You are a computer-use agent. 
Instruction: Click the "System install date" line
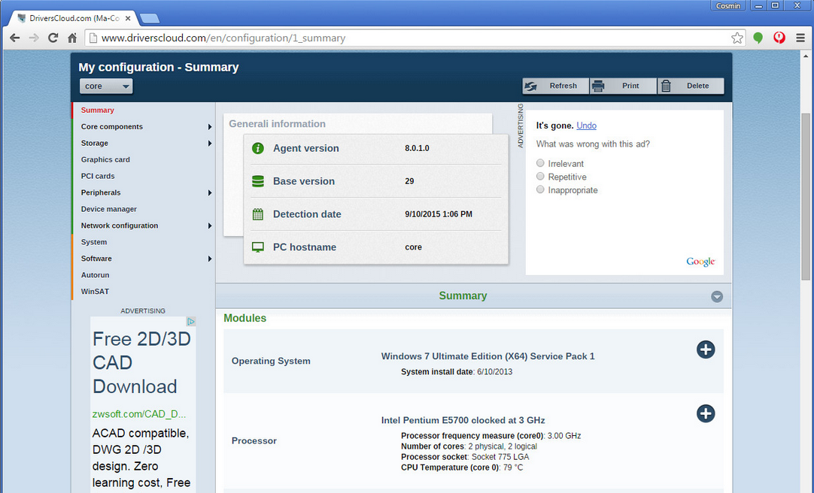[x=457, y=372]
